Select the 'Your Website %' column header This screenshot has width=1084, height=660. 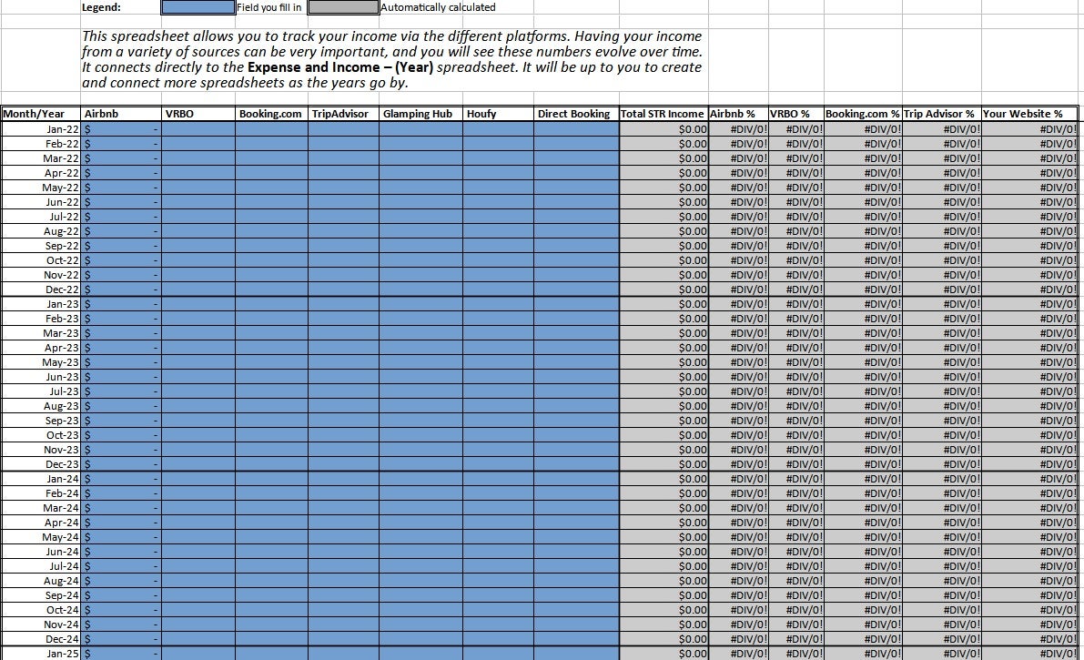(1029, 114)
